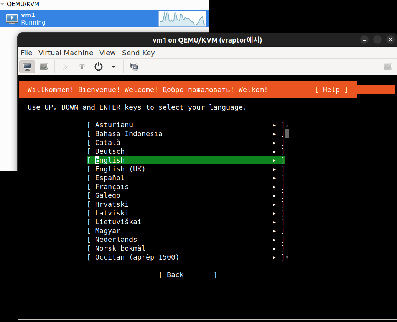Screen dimensions: 397x322
Task: Select the vm1 entry in Virtual Machine Manager
Action: click(105, 19)
